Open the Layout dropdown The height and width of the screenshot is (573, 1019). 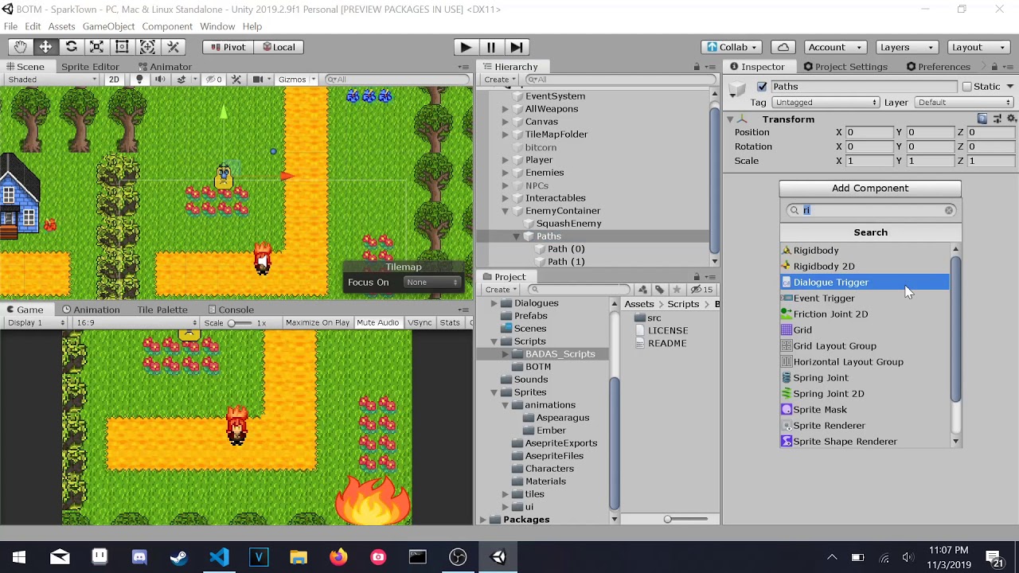tap(978, 47)
